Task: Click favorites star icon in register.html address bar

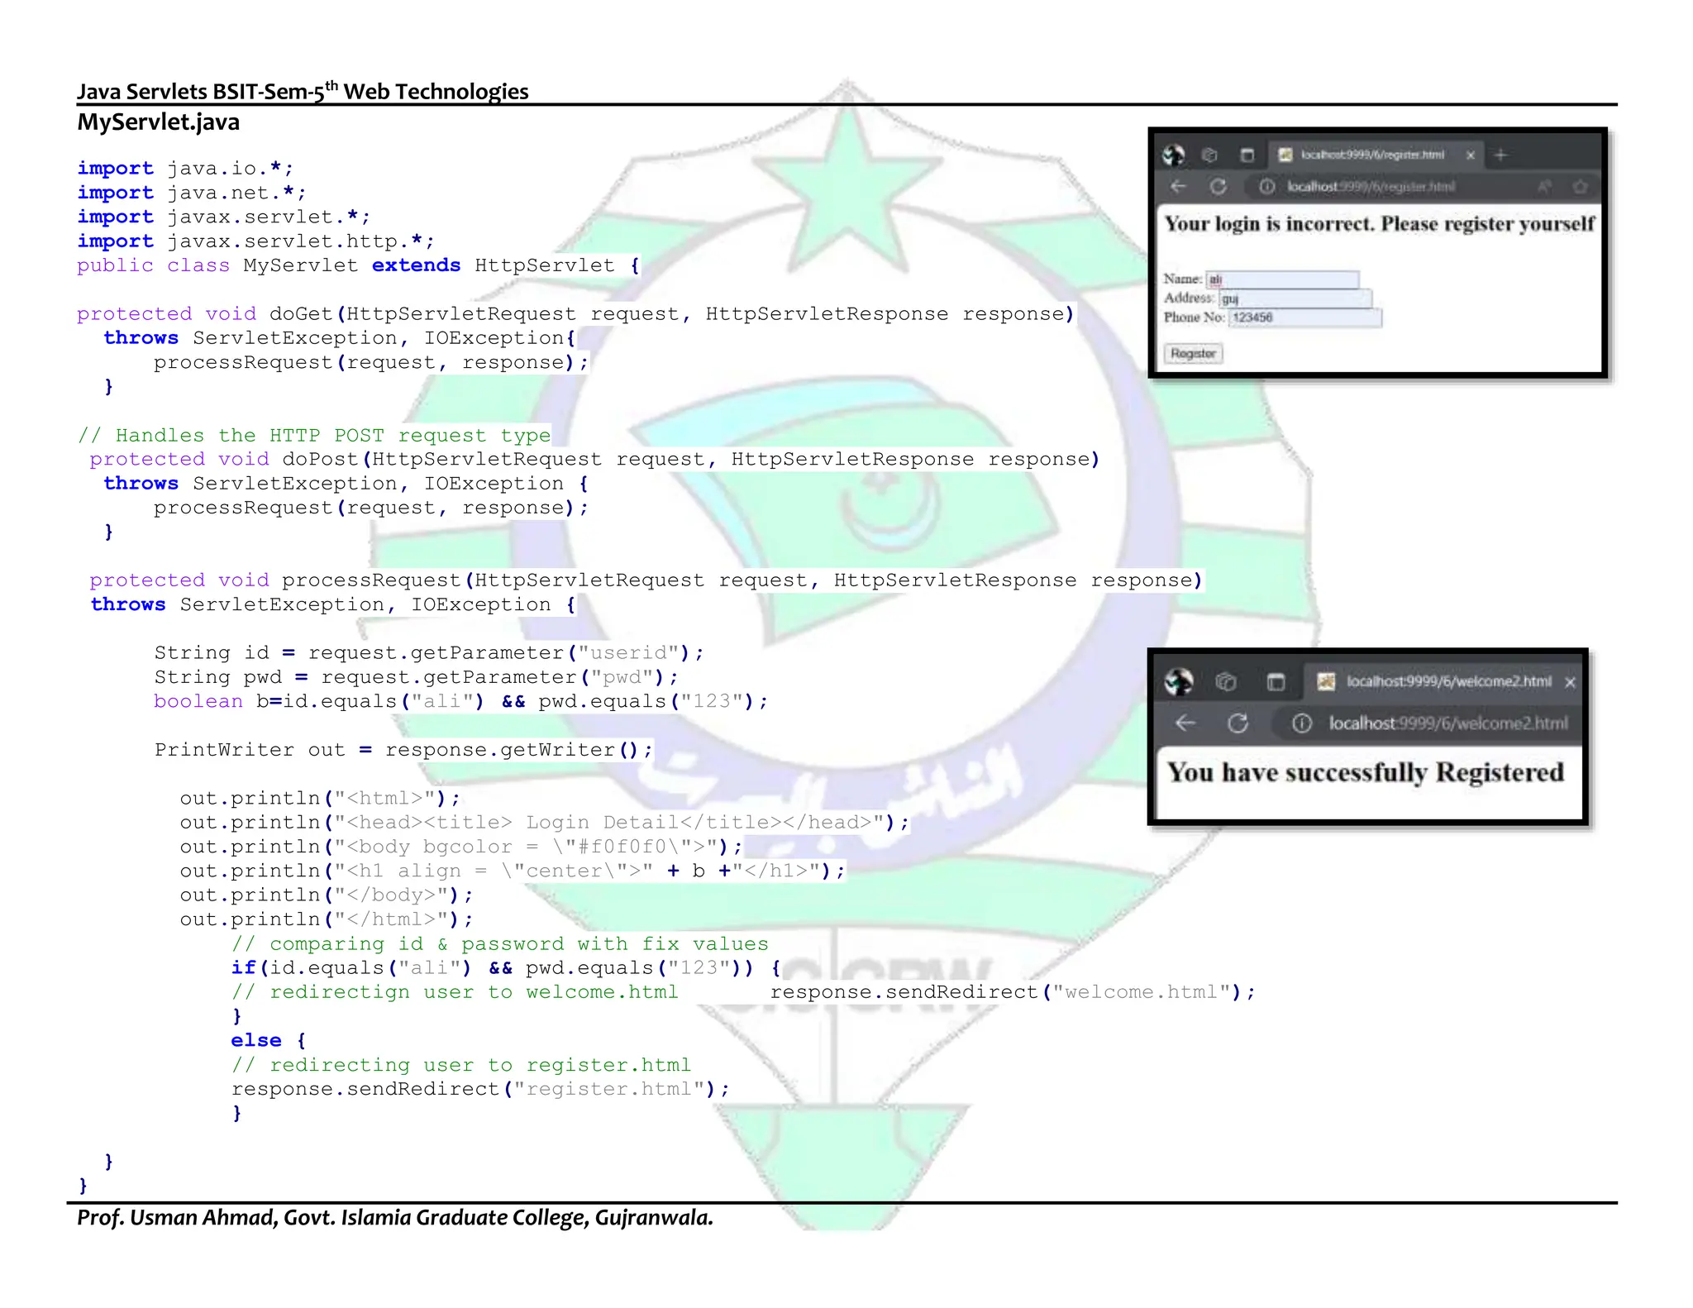Action: [x=1580, y=187]
